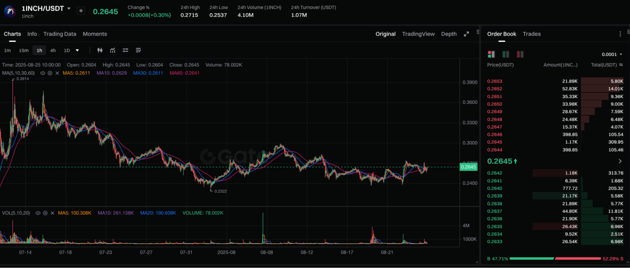Switch to the TradingView chart

(418, 34)
